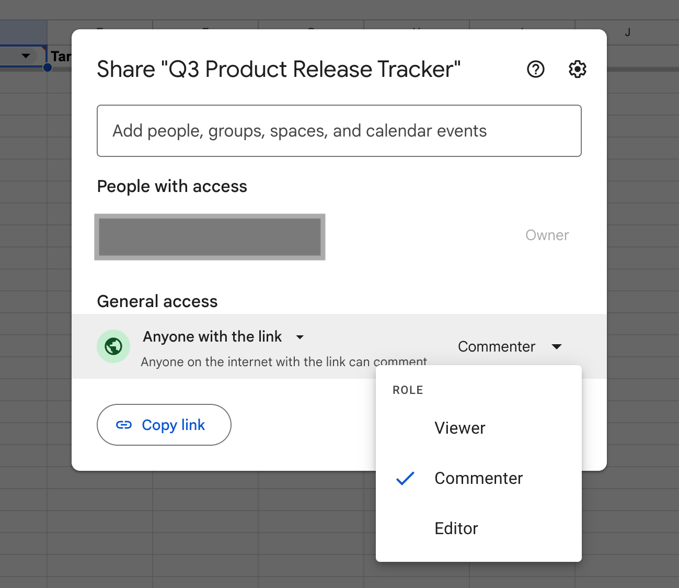Click the blue selection handle dot on the sheet
Image resolution: width=679 pixels, height=588 pixels.
(x=48, y=67)
